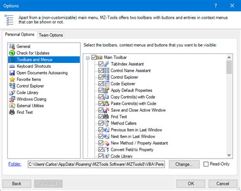Image resolution: width=241 pixels, height=191 pixels.
Task: Click the TabIndex Assistant icon in tree
Action: [x=106, y=64]
